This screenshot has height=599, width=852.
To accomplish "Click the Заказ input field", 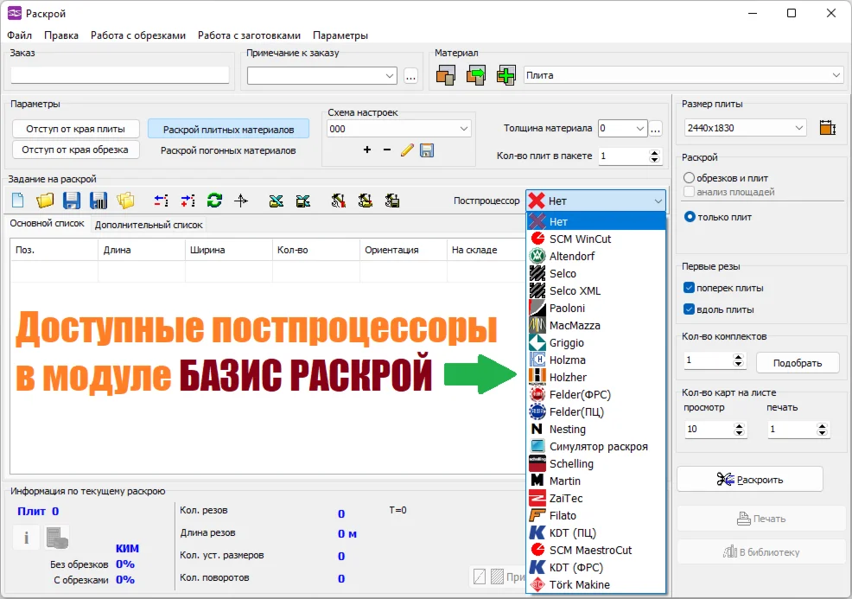I will [x=119, y=75].
